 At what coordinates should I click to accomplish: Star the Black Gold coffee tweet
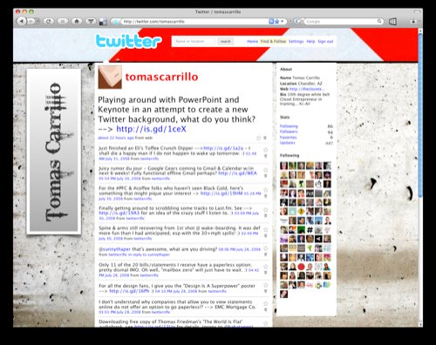(x=265, y=190)
